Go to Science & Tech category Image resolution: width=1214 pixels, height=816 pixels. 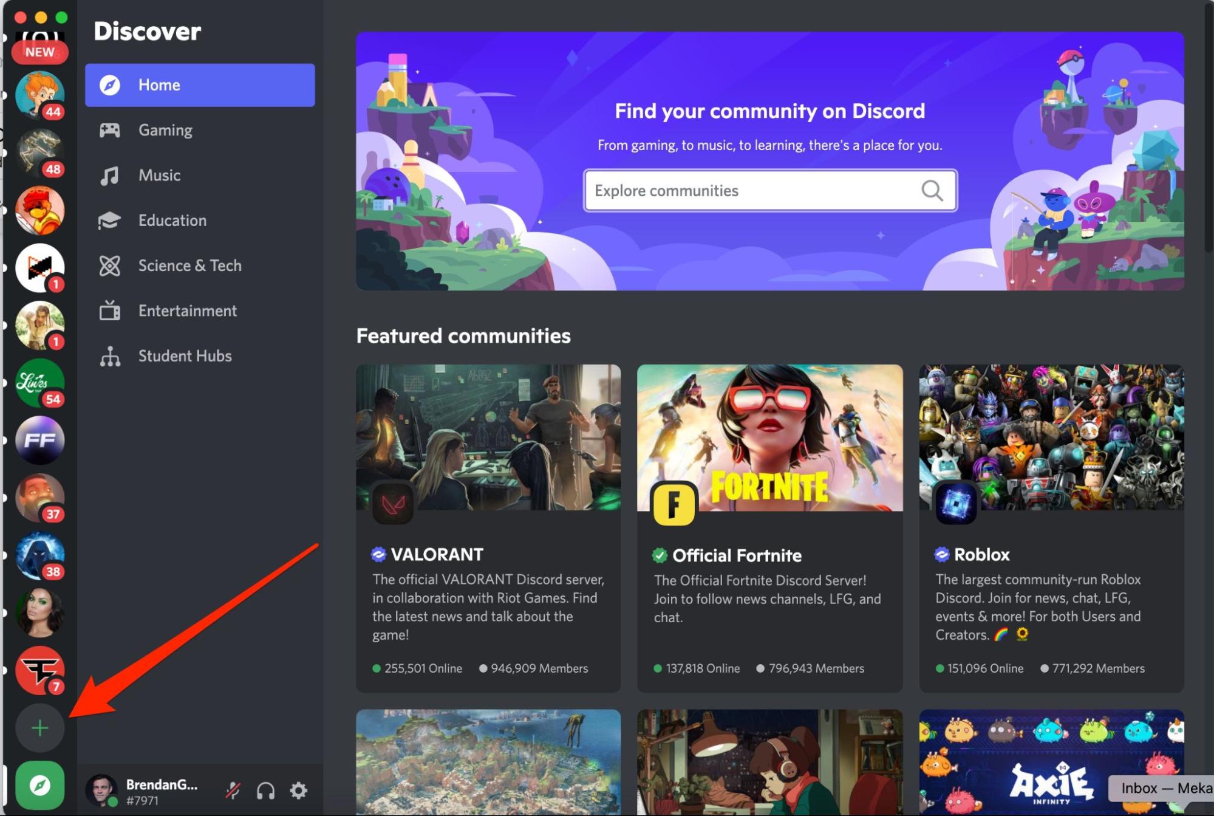189,266
